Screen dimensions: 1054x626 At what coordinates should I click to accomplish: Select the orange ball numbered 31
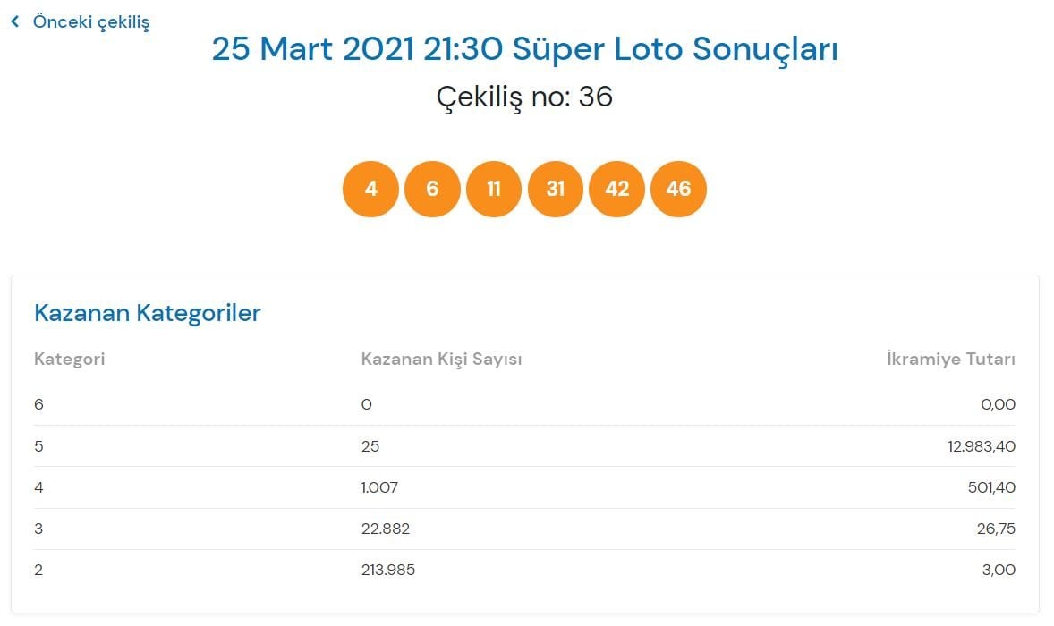[556, 189]
